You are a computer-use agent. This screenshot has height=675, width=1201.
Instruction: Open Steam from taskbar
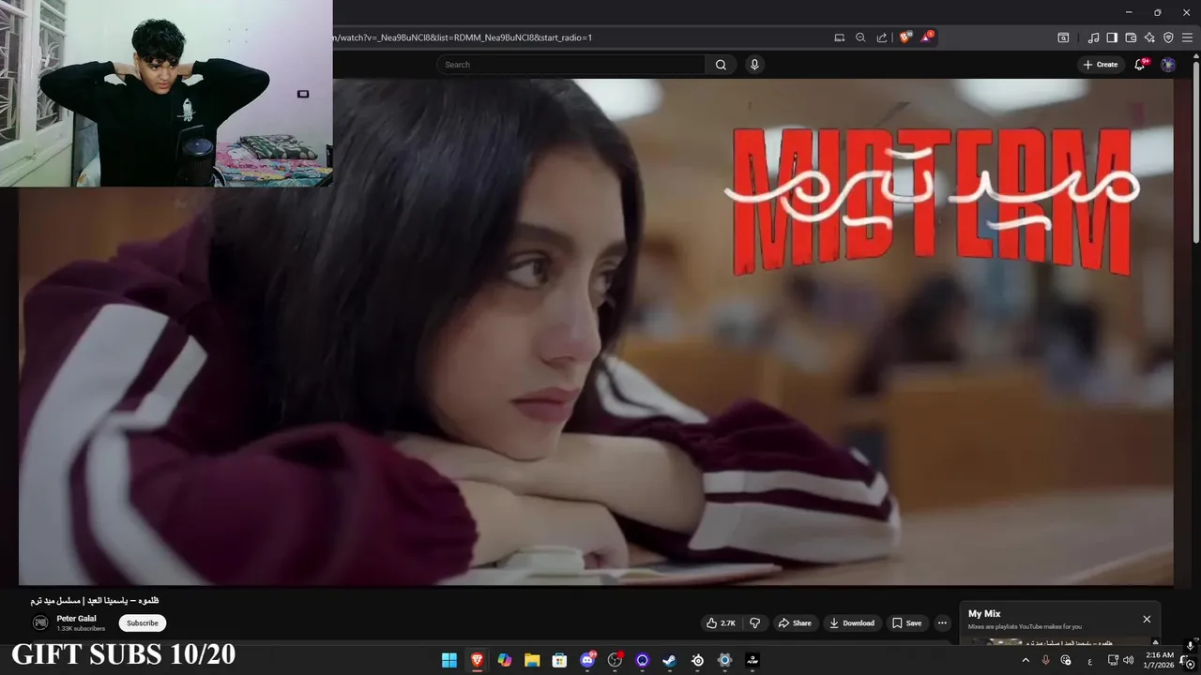[669, 660]
